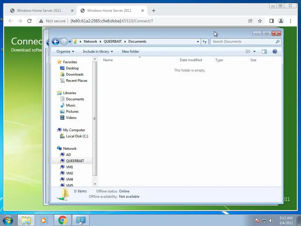The image size is (301, 226).
Task: Close active Windows Home Server 2011 tab
Action: coord(143,11)
